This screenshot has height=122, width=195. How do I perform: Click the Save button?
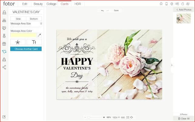[116, 11]
